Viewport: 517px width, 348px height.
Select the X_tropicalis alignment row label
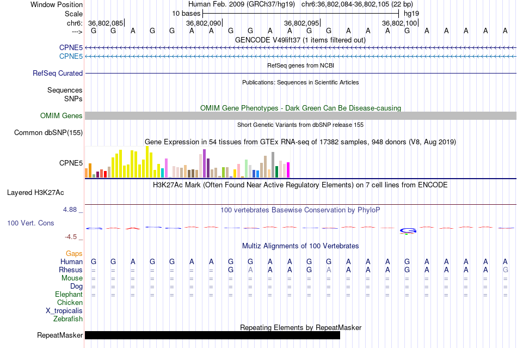tap(64, 311)
